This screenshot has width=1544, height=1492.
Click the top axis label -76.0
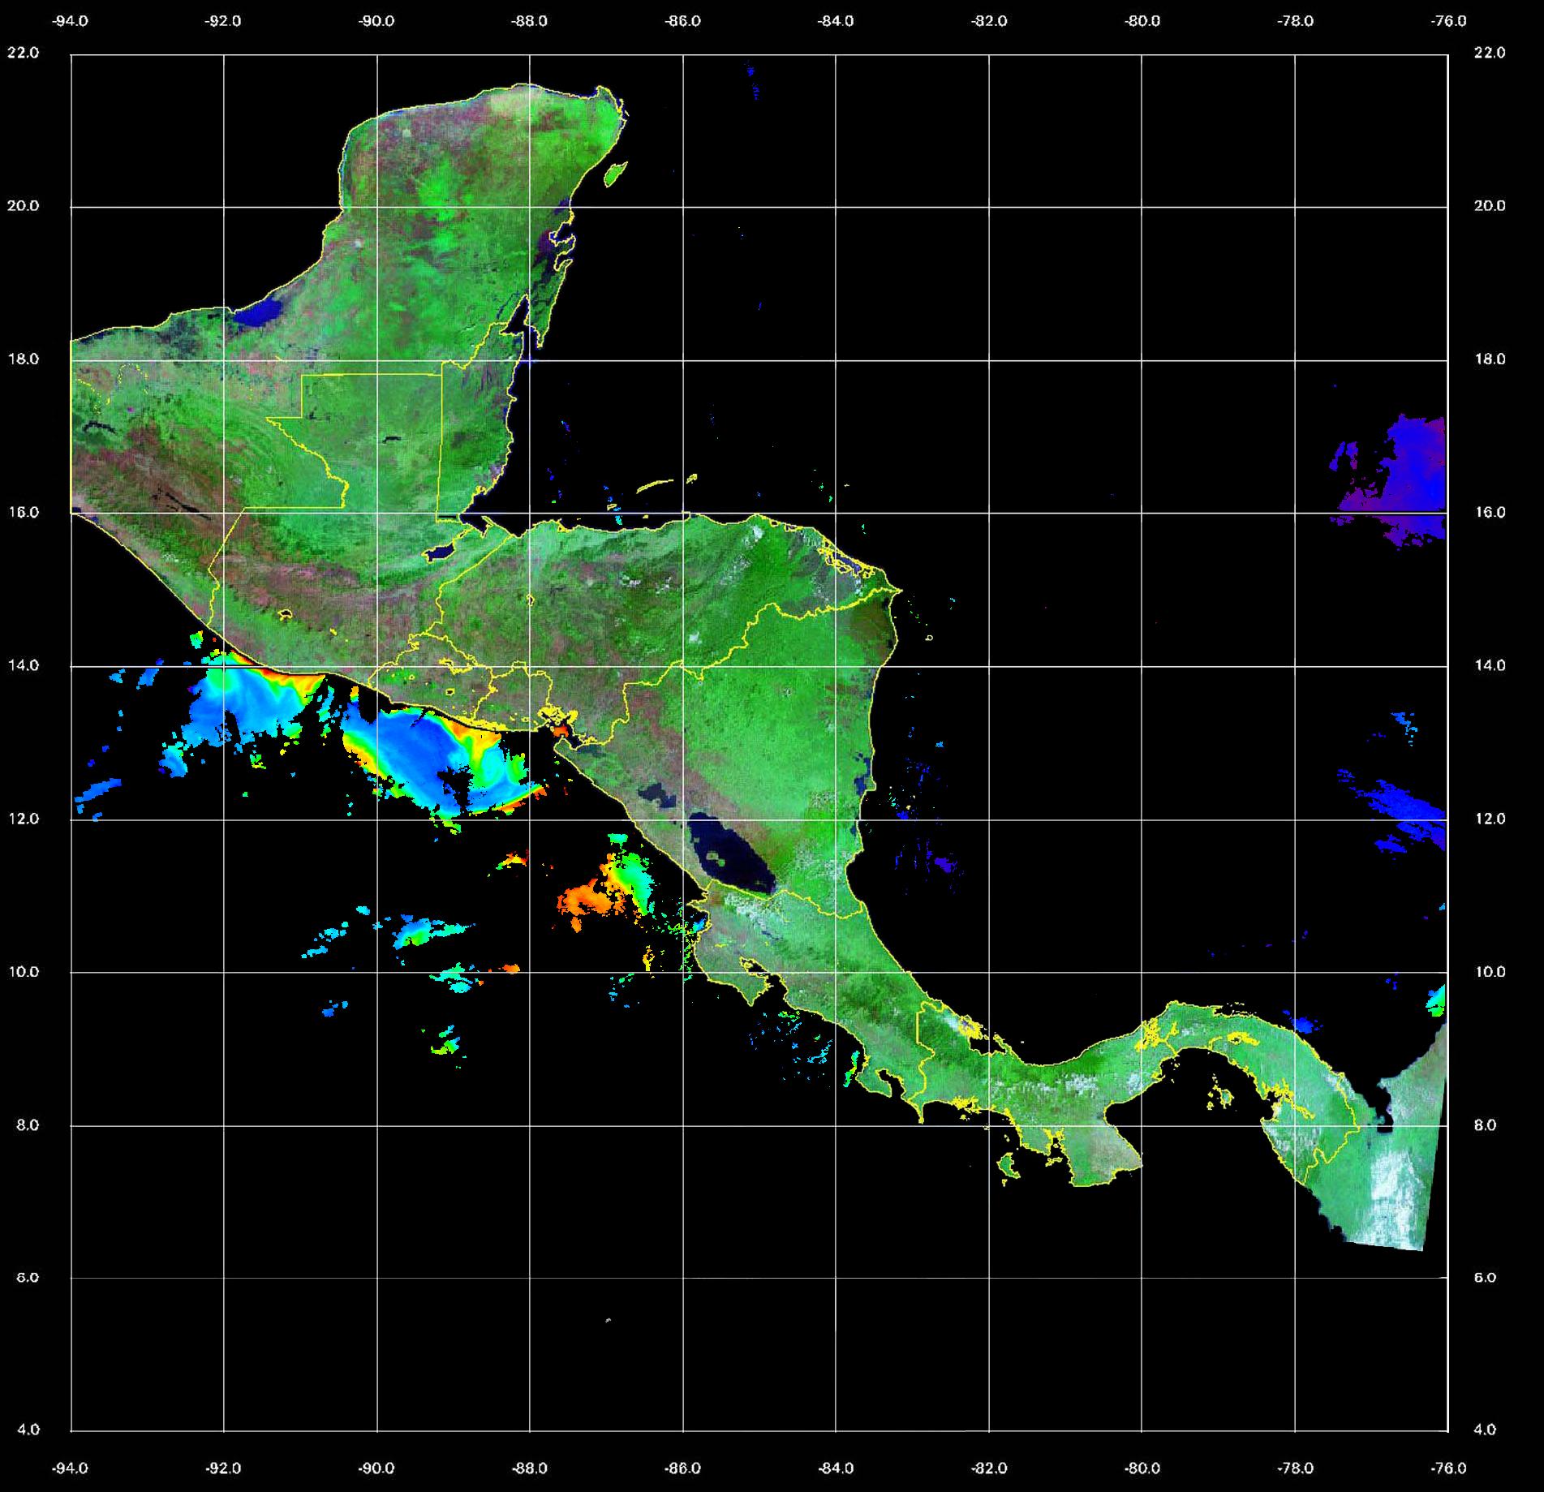pos(1449,22)
